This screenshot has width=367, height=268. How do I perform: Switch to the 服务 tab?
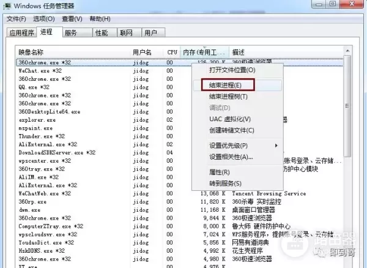tap(78, 33)
